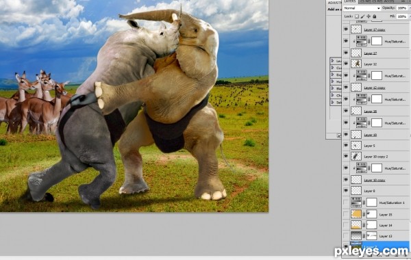Toggle the eye icon for Layer 10 copy

pos(346,180)
